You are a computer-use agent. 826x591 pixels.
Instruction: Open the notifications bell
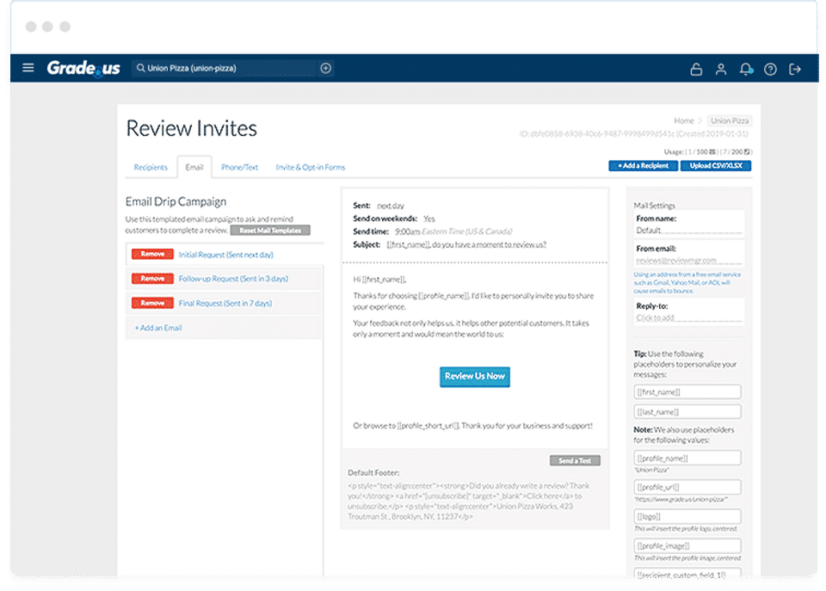745,69
